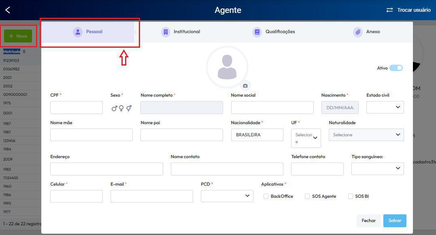
Task: Select matrícula row 1975
Action: 21,103
